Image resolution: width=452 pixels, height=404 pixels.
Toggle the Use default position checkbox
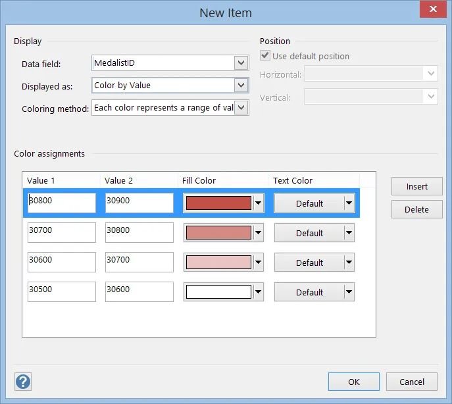click(265, 55)
